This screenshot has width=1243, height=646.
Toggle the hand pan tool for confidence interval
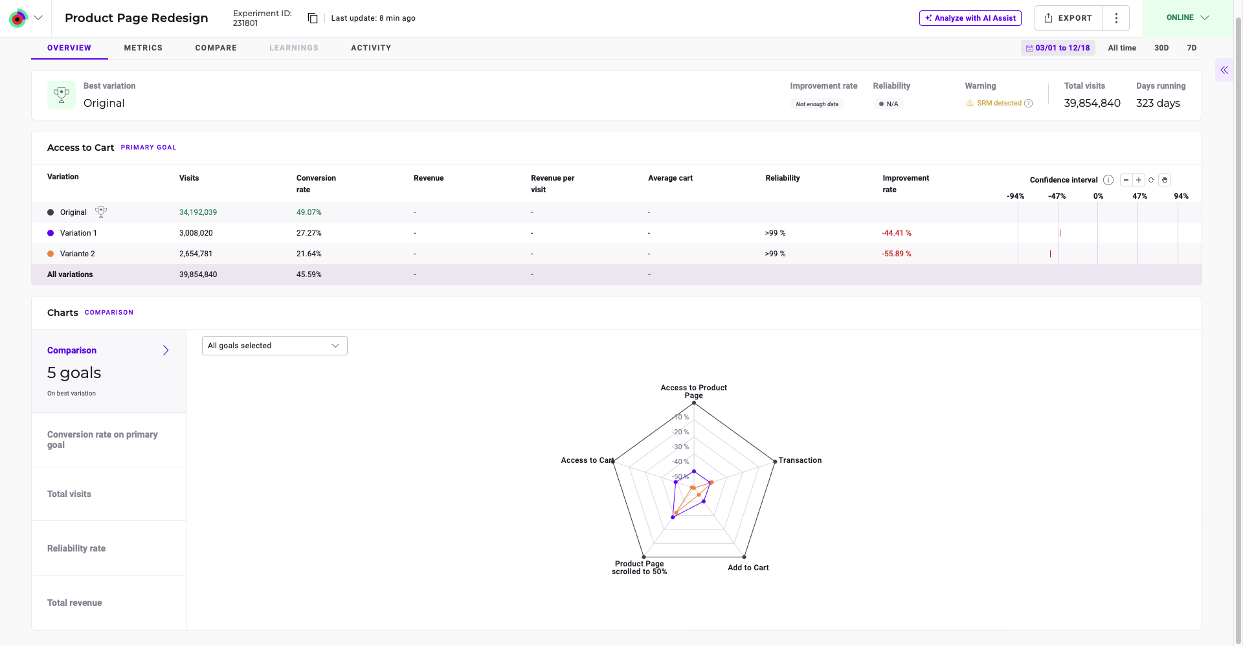(1165, 180)
